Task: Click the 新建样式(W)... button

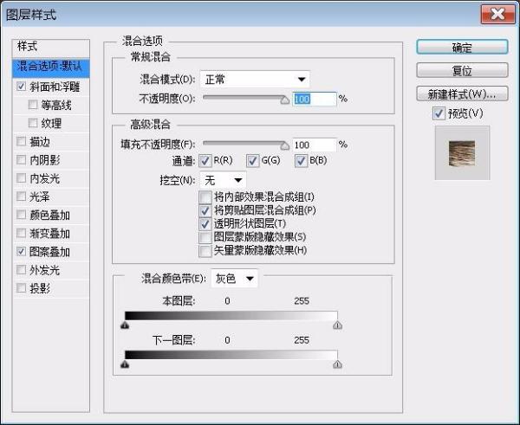Action: click(461, 93)
